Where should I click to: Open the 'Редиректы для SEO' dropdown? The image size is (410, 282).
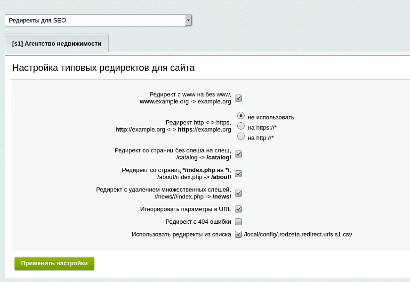coord(94,20)
